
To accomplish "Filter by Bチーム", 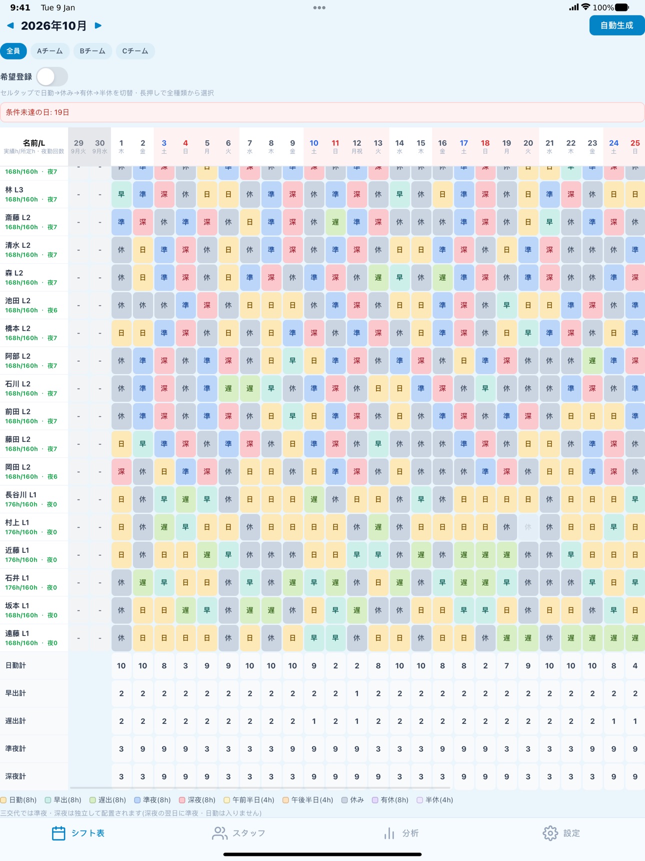I will (x=92, y=51).
